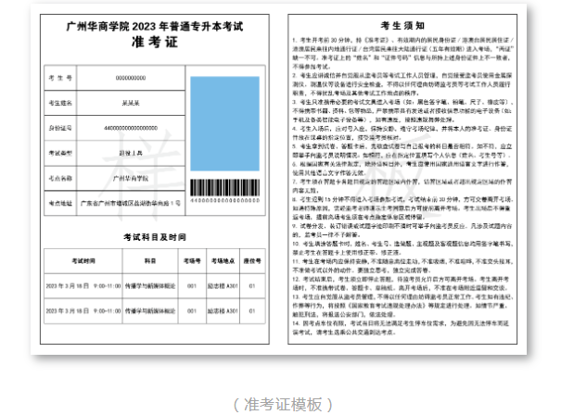
Task: Click the barcode under the photo
Action: [224, 187]
